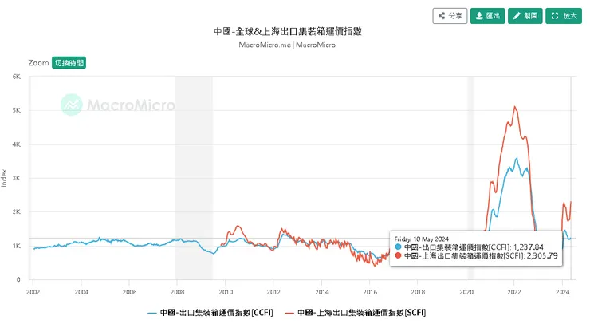590x328 pixels.
Task: Click the export (匯出) download icon
Action: point(478,15)
